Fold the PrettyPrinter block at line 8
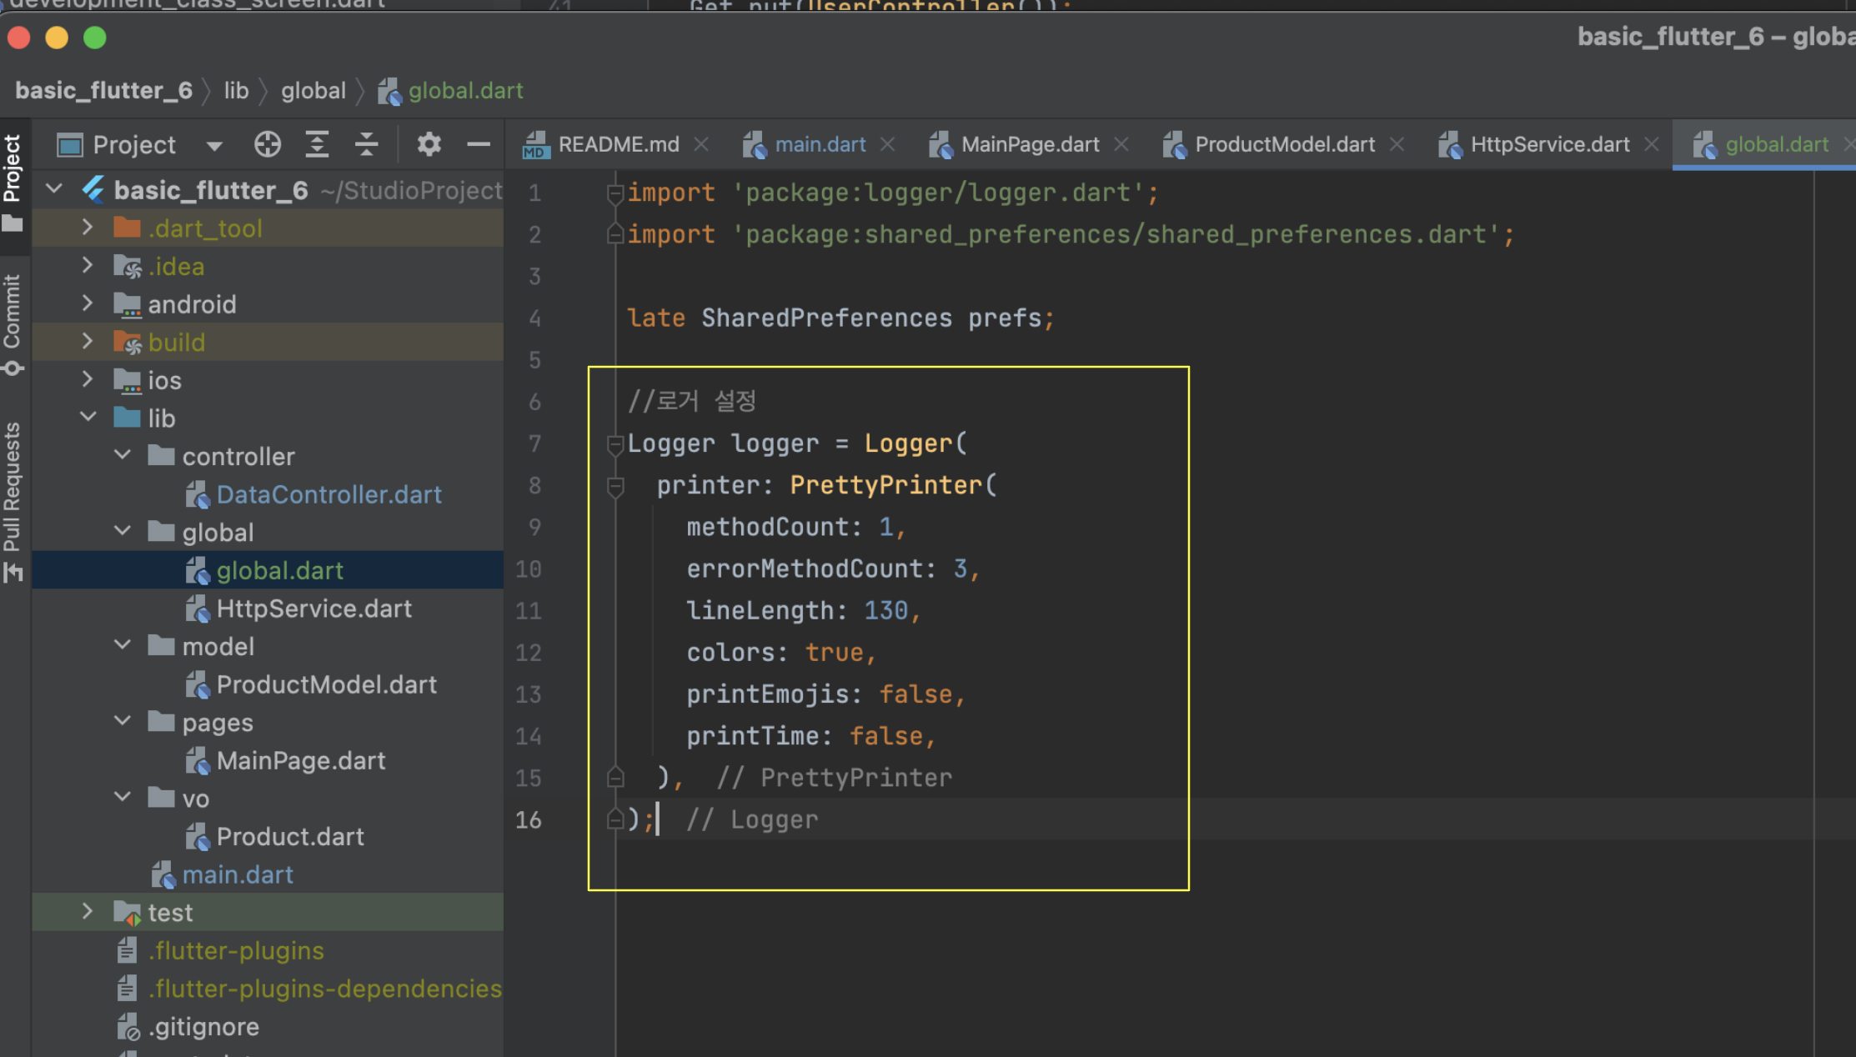Viewport: 1856px width, 1057px height. (x=615, y=485)
